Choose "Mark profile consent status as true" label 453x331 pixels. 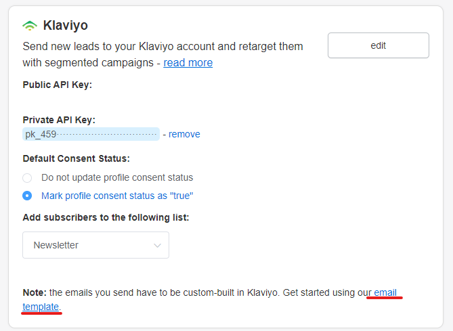pyautogui.click(x=117, y=196)
